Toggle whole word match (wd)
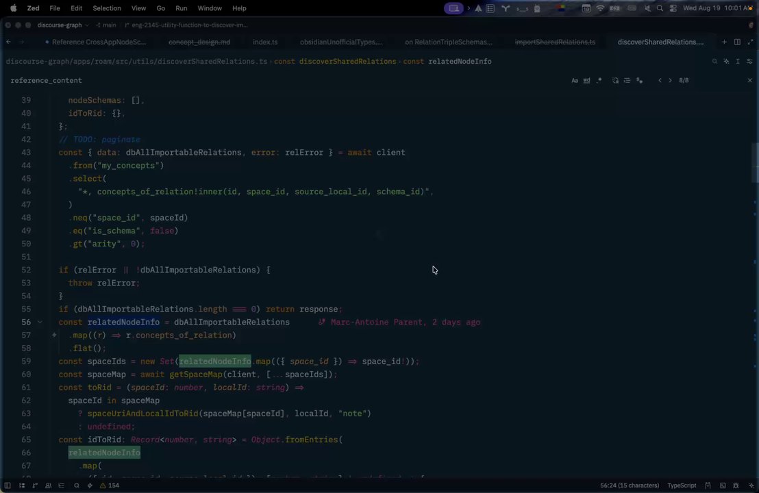Image resolution: width=759 pixels, height=493 pixels. [x=586, y=80]
